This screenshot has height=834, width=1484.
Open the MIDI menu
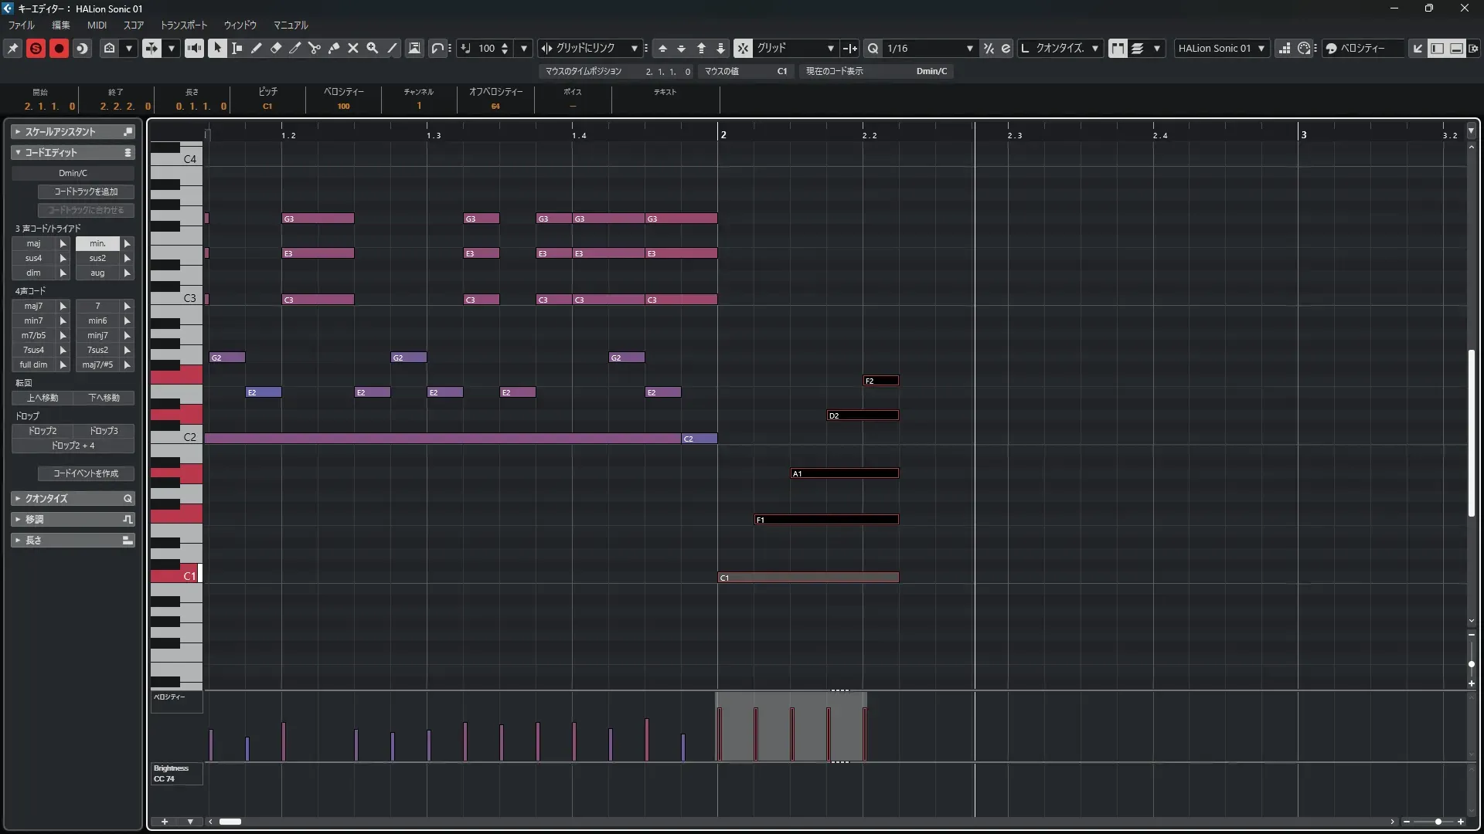point(97,25)
